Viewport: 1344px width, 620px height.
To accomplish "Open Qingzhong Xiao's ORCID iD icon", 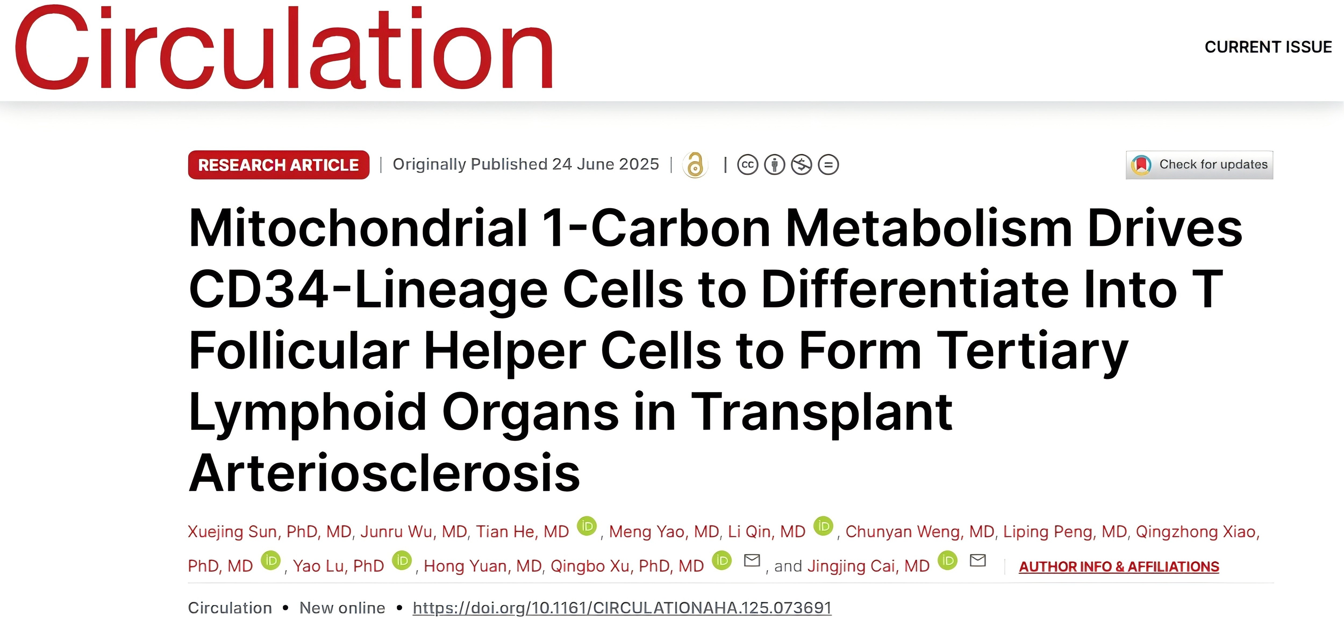I will pyautogui.click(x=270, y=561).
